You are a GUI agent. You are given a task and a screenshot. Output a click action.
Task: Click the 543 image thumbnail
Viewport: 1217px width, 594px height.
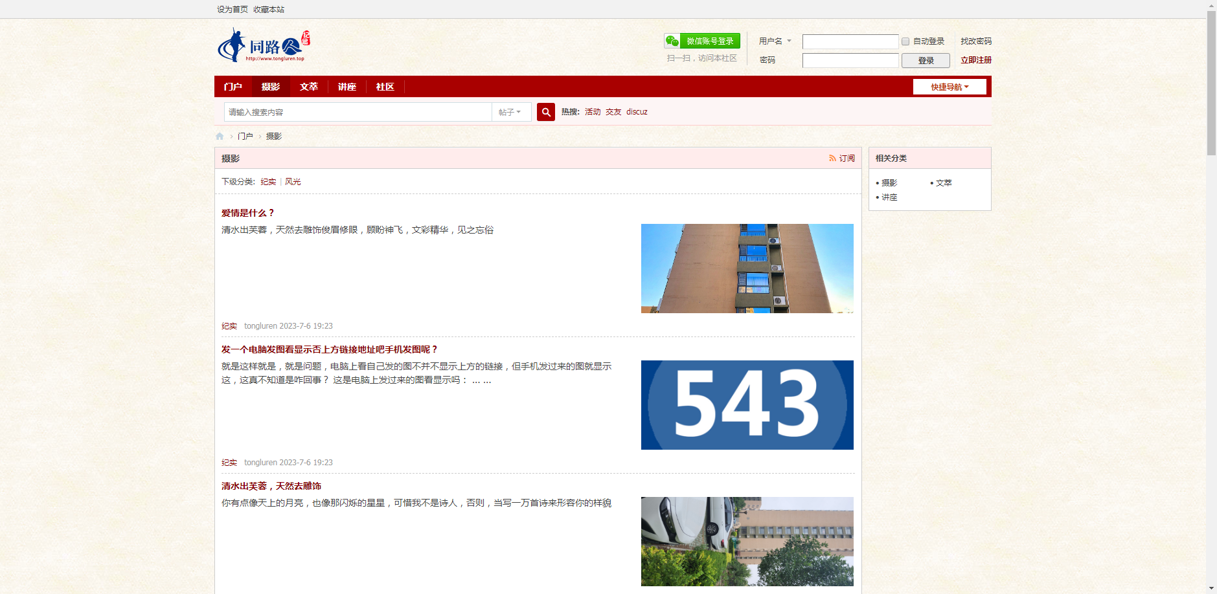click(x=746, y=404)
